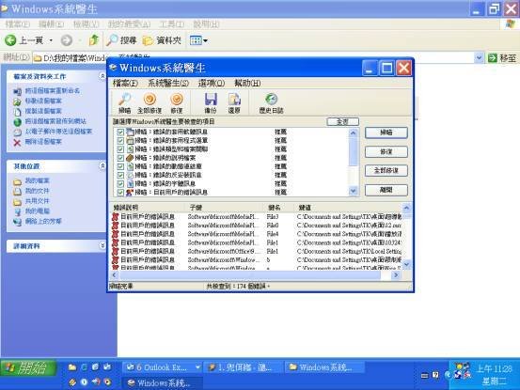This screenshot has height=390, width=520.
Task: Click the 修復 repair toolbar icon
Action: click(177, 100)
